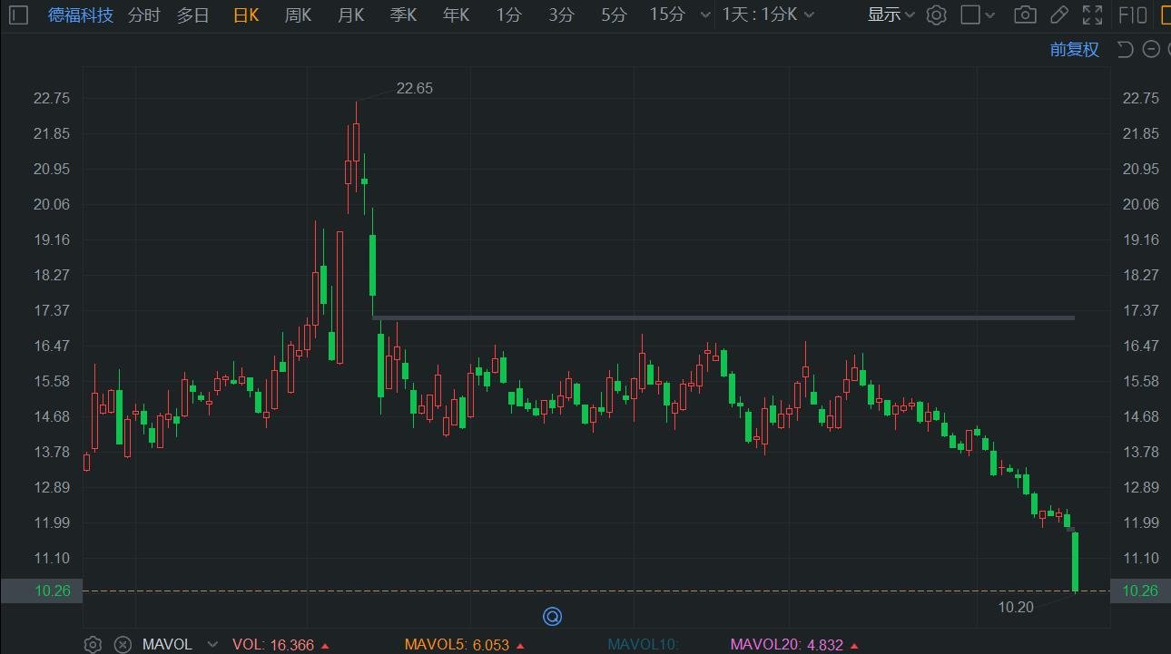Remove the MAVOL indicator with X icon
The height and width of the screenshot is (654, 1171).
[123, 645]
